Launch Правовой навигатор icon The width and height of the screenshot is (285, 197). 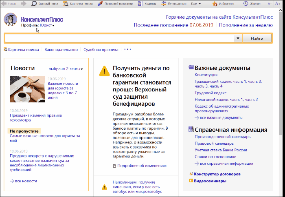coord(100,4)
